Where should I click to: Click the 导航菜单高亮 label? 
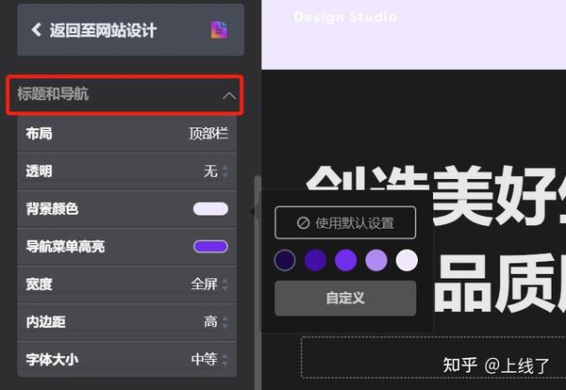point(65,247)
